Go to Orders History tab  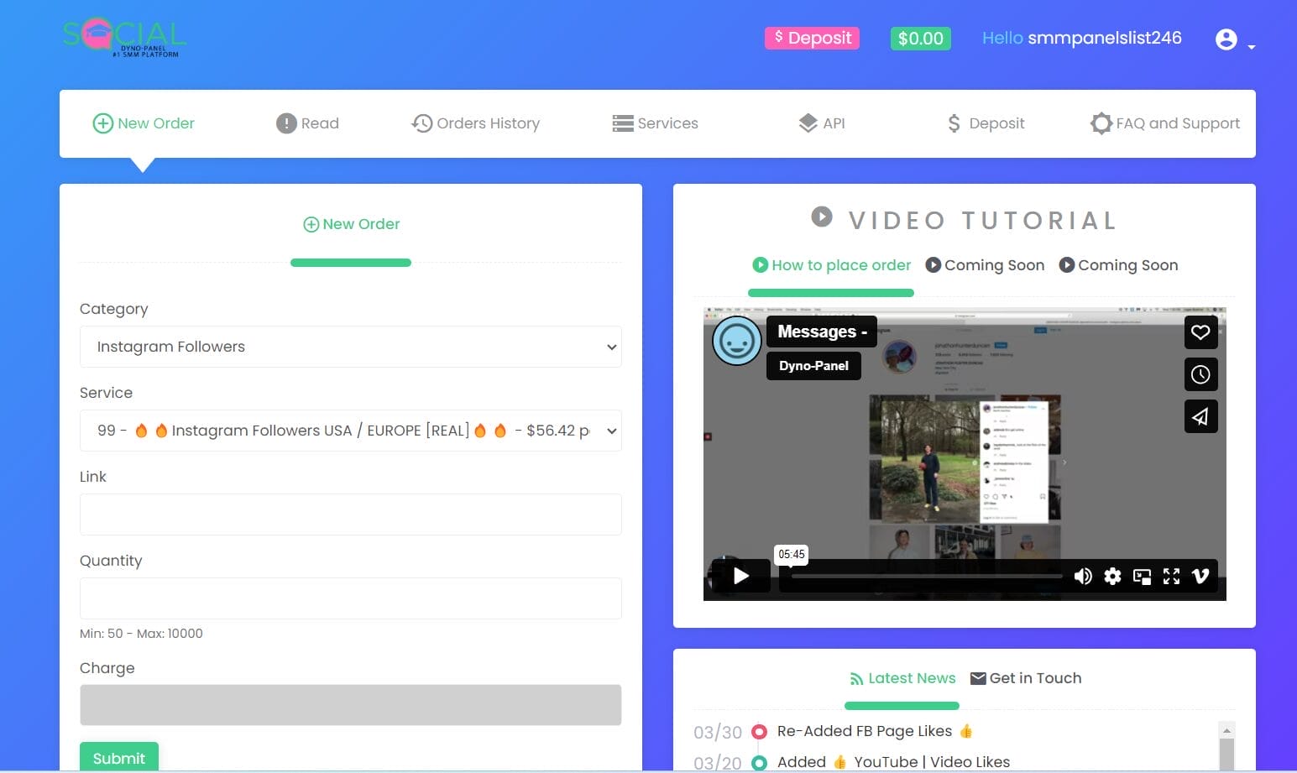pyautogui.click(x=475, y=123)
